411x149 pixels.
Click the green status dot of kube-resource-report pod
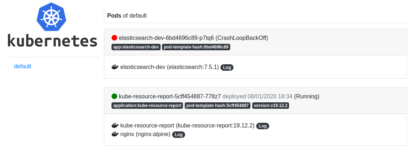[114, 96]
